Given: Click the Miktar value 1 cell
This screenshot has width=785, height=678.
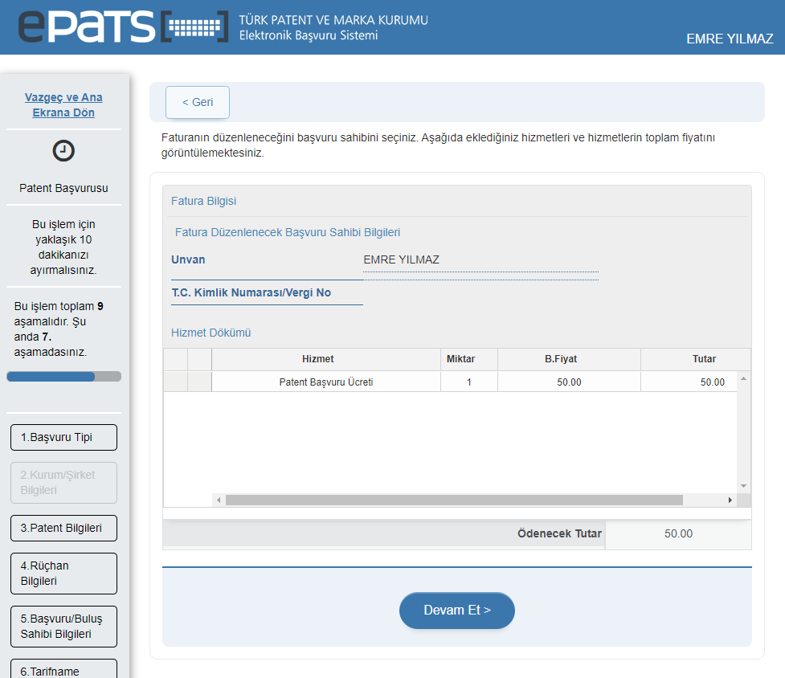Looking at the screenshot, I should tap(469, 382).
